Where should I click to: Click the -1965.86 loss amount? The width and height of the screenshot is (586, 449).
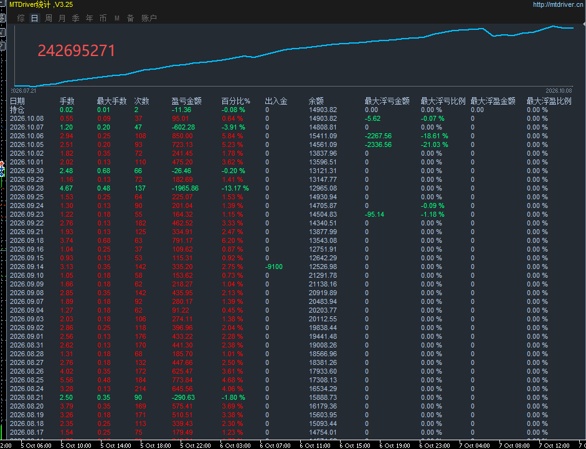(x=185, y=188)
